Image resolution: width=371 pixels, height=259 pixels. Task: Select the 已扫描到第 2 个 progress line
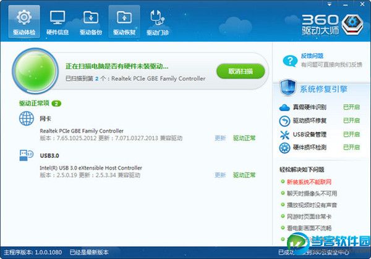tap(135, 78)
